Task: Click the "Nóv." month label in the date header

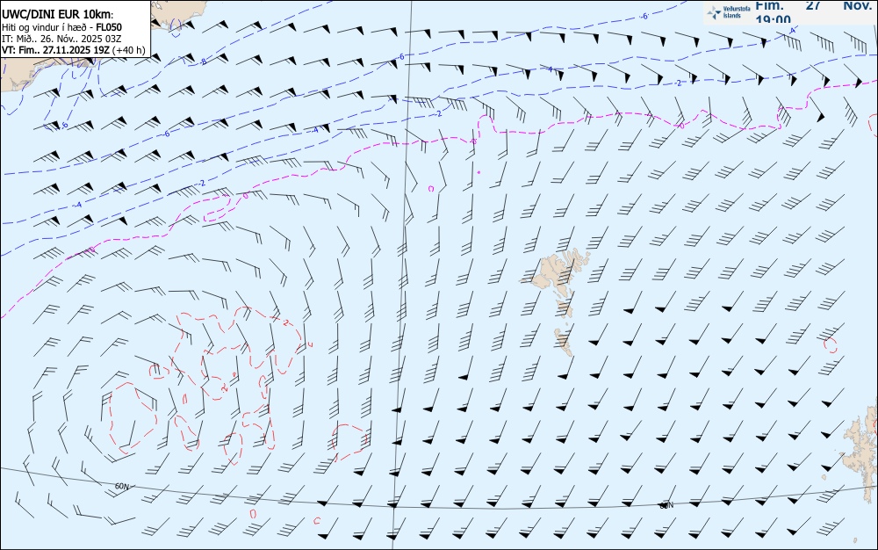Action: point(858,5)
